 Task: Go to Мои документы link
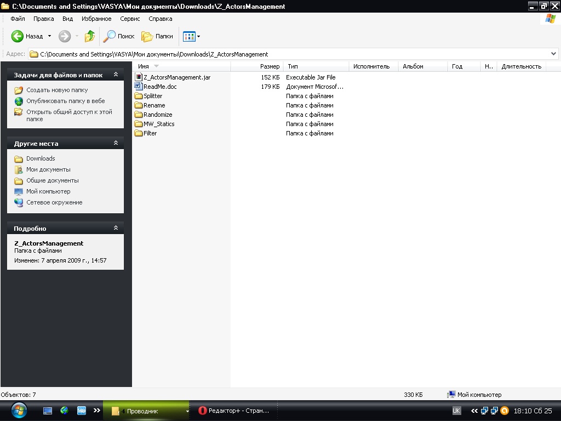click(x=48, y=169)
